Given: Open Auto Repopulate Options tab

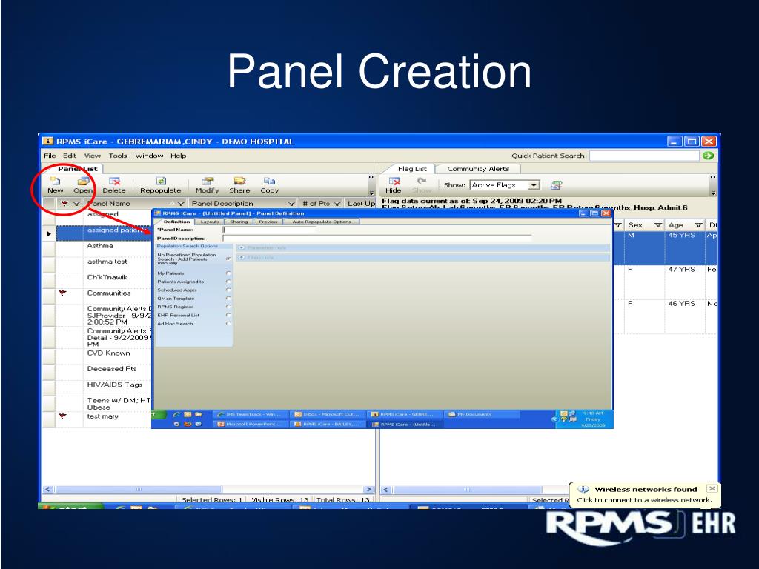Looking at the screenshot, I should pyautogui.click(x=322, y=222).
